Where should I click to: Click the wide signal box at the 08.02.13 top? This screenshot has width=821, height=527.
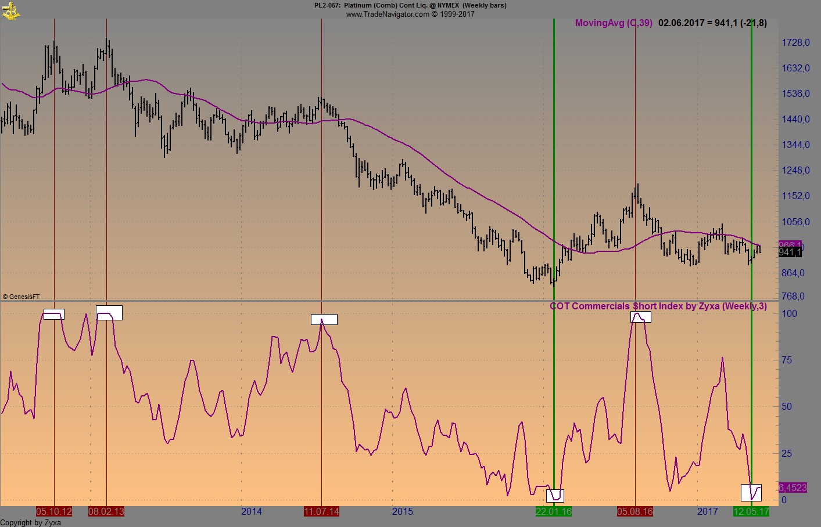(109, 313)
